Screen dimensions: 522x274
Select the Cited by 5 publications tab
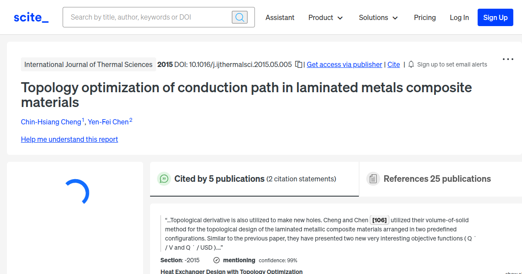coord(219,178)
